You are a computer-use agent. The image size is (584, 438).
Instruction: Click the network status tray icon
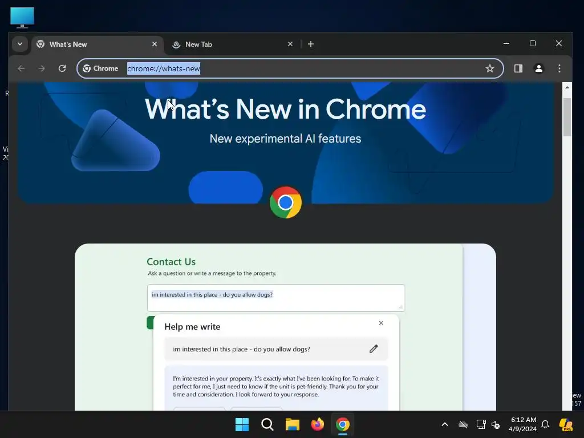pyautogui.click(x=481, y=424)
